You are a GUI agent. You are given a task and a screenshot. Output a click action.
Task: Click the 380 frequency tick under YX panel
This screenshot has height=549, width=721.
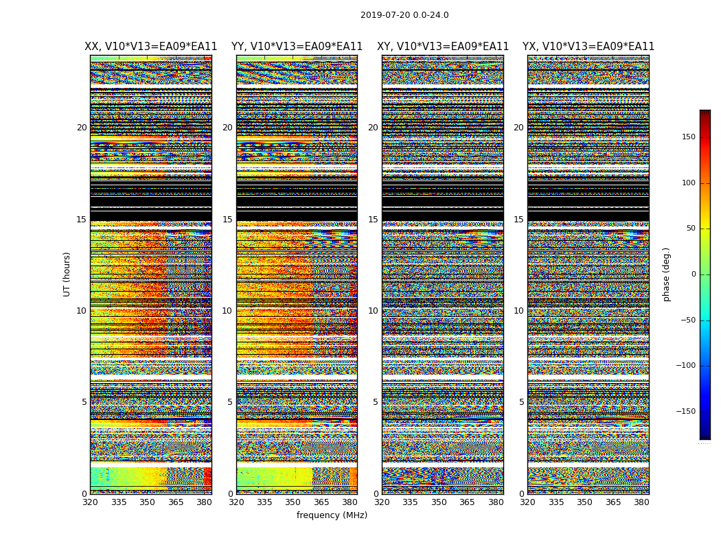[641, 502]
